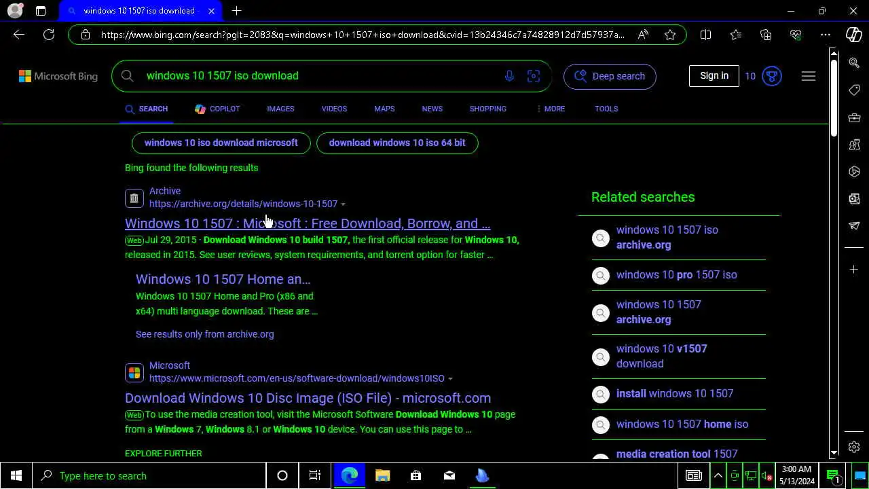Open the Favorites list
Image resolution: width=869 pixels, height=489 pixels.
pos(736,35)
